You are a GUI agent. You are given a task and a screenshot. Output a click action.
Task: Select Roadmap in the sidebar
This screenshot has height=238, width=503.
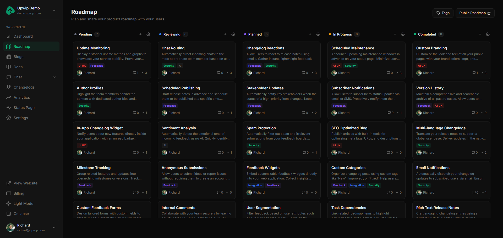tap(31, 47)
